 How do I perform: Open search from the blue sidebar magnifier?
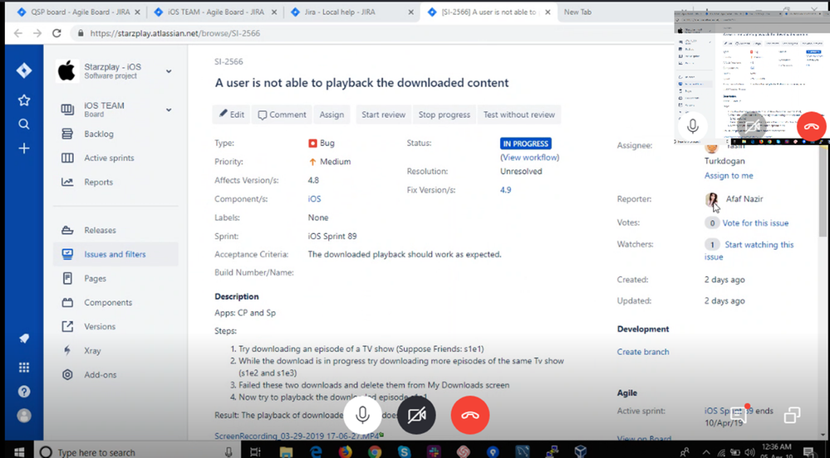(x=24, y=124)
